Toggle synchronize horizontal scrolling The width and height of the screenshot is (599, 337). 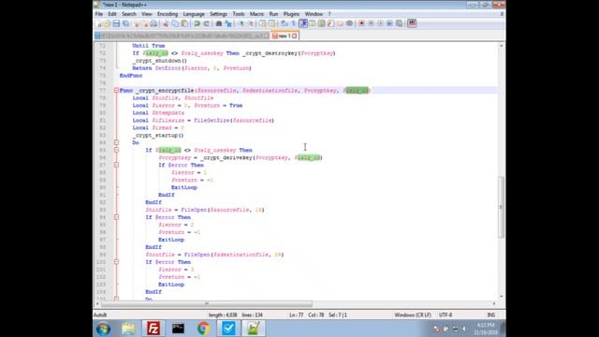tap(272, 23)
